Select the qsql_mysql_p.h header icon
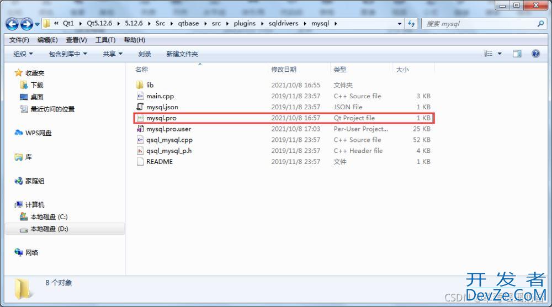Viewport: 552px width, 307px height. pyautogui.click(x=140, y=151)
